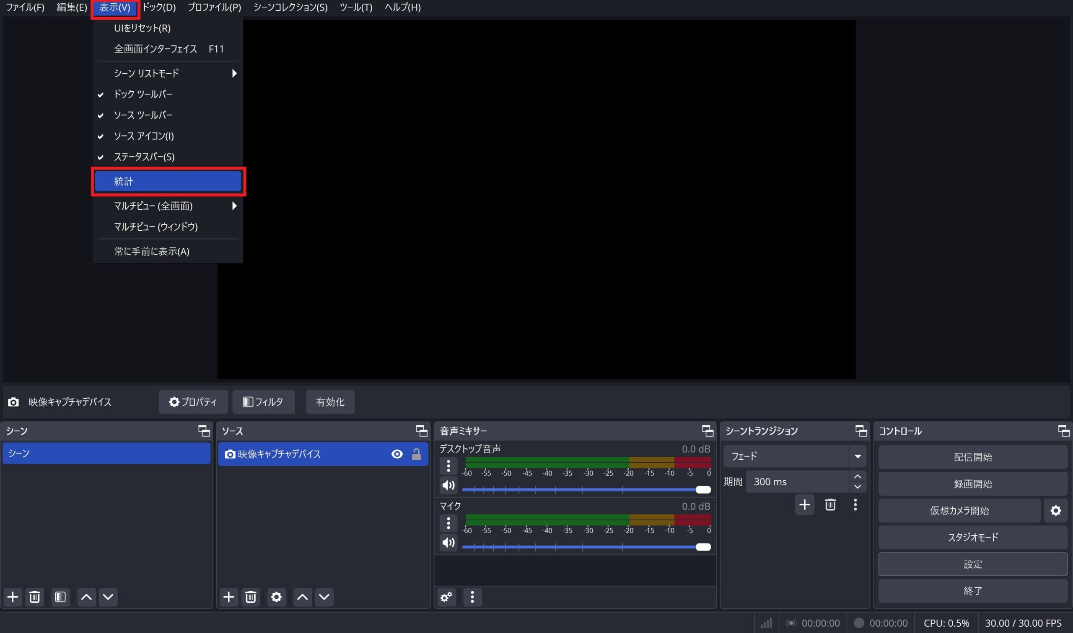Open audio mixer menu three-dots at bottom
1073x633 pixels.
click(472, 597)
